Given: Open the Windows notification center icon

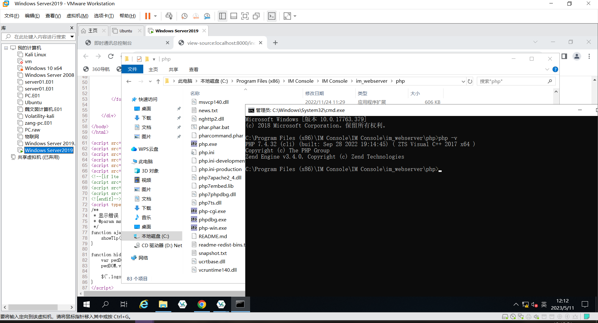Looking at the screenshot, I should pos(585,304).
